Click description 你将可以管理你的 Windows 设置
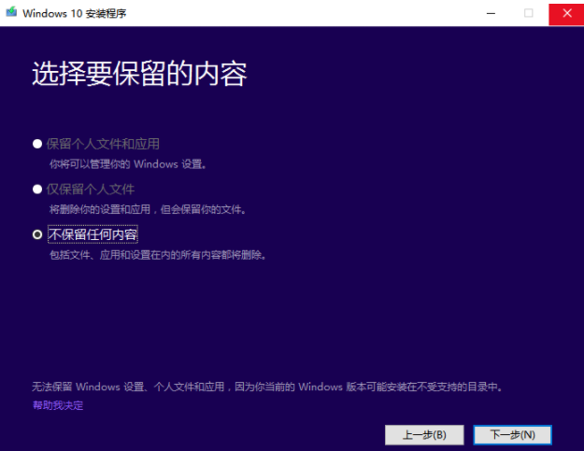The image size is (584, 451). point(128,164)
